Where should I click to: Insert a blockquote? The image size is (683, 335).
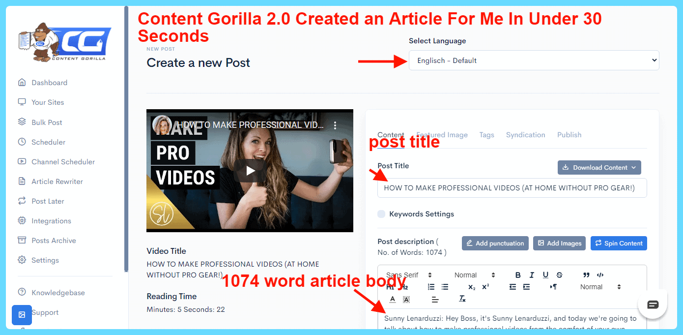pyautogui.click(x=586, y=275)
